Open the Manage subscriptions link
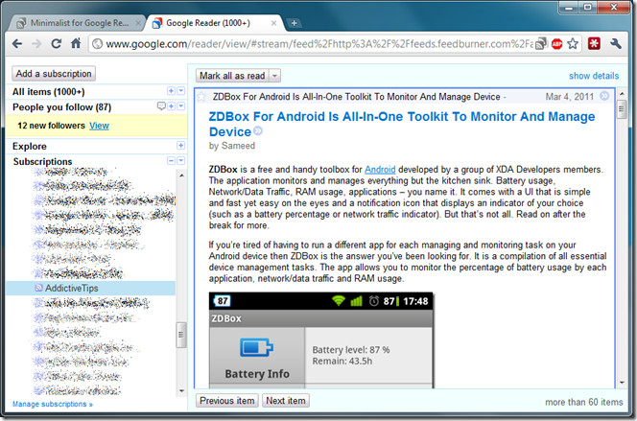This screenshot has width=637, height=421. 53,404
